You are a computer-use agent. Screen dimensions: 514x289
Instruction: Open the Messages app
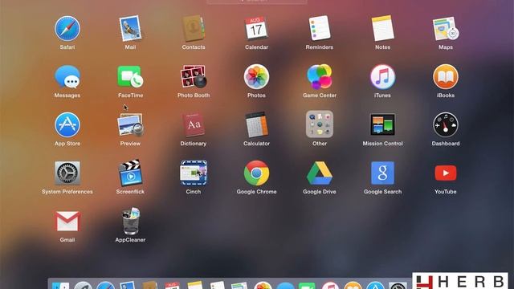pos(67,77)
